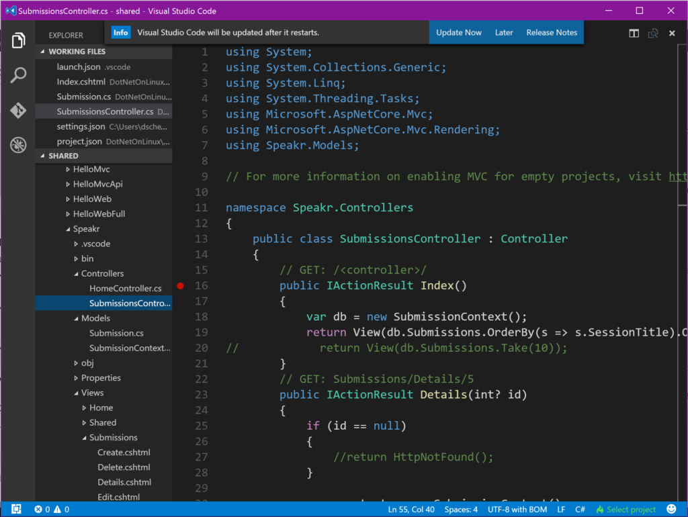Image resolution: width=688 pixels, height=517 pixels.
Task: Open HomeController.cs in the file tree
Action: coord(125,288)
